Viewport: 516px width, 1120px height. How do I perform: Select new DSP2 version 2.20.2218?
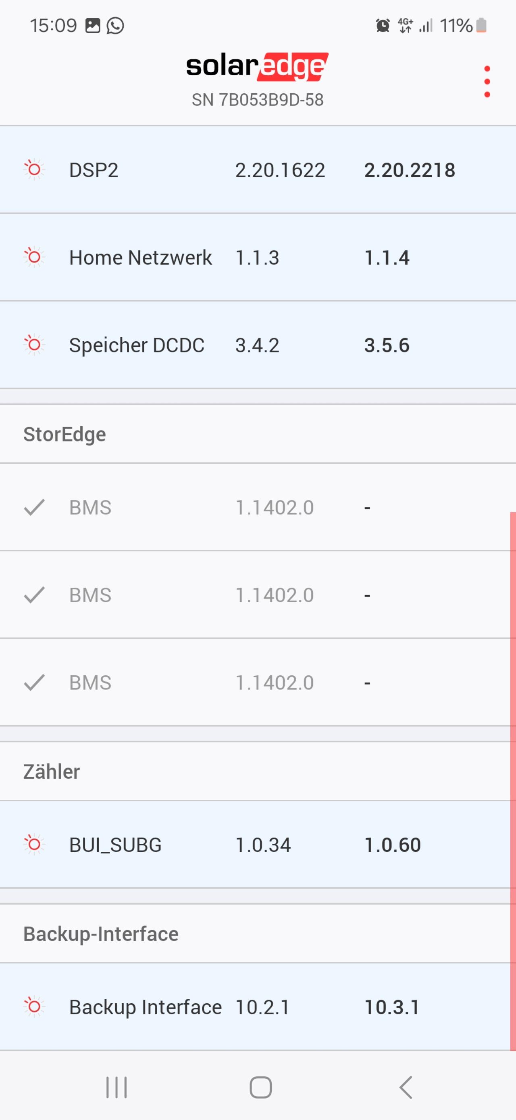409,170
